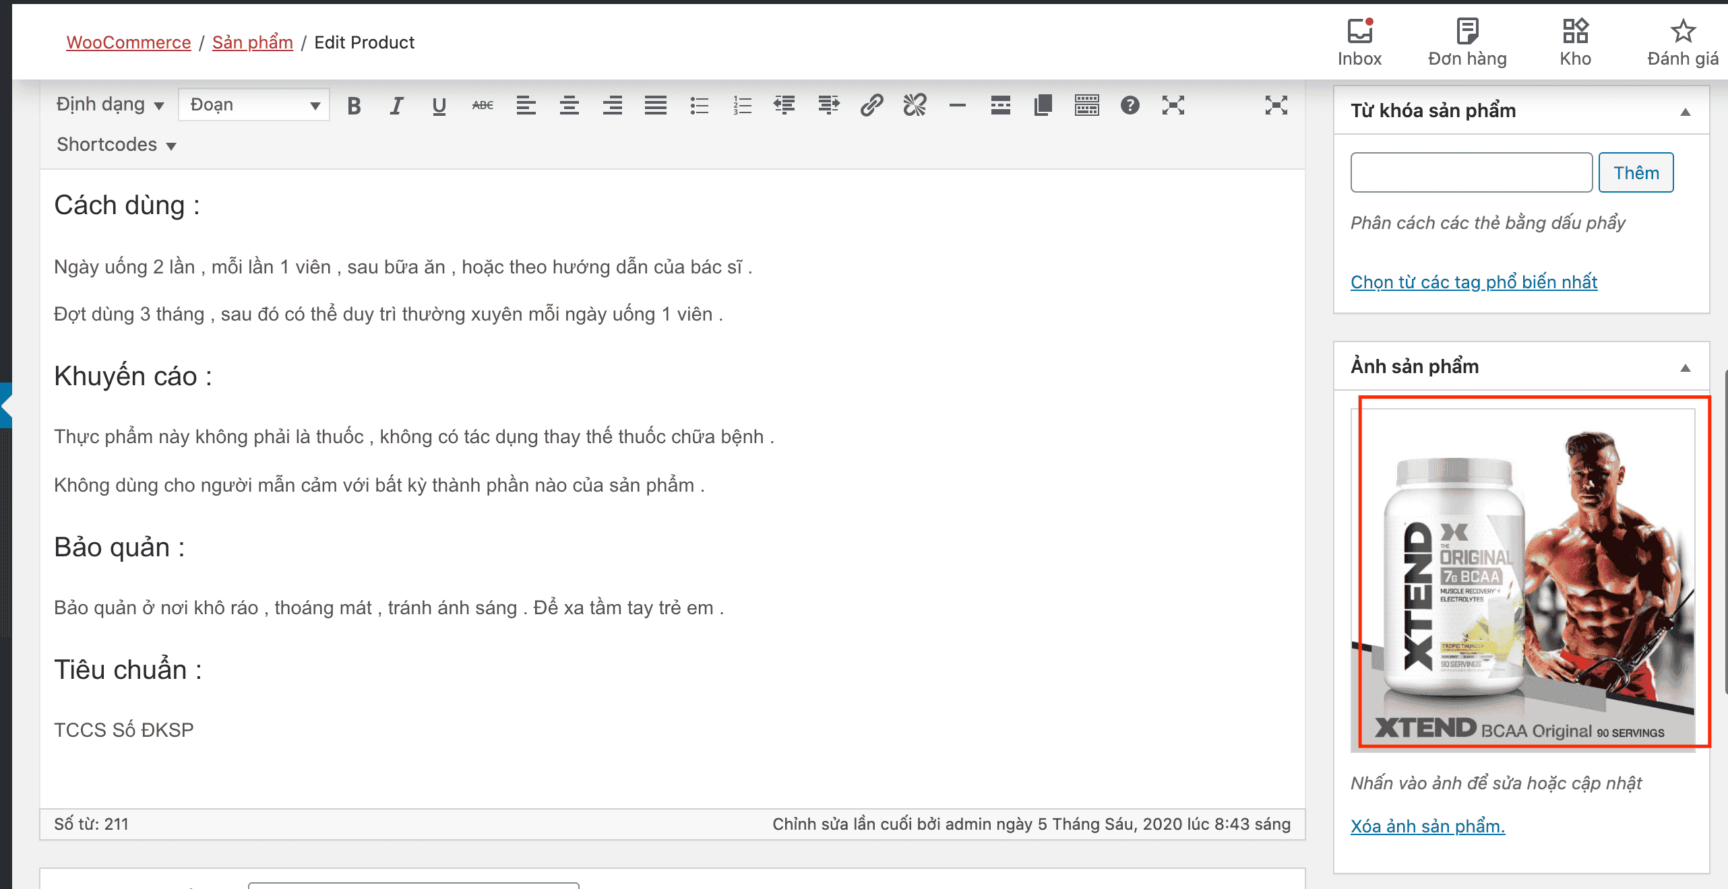1728x889 pixels.
Task: Click the XTEND BCAA product image
Action: [x=1523, y=580]
